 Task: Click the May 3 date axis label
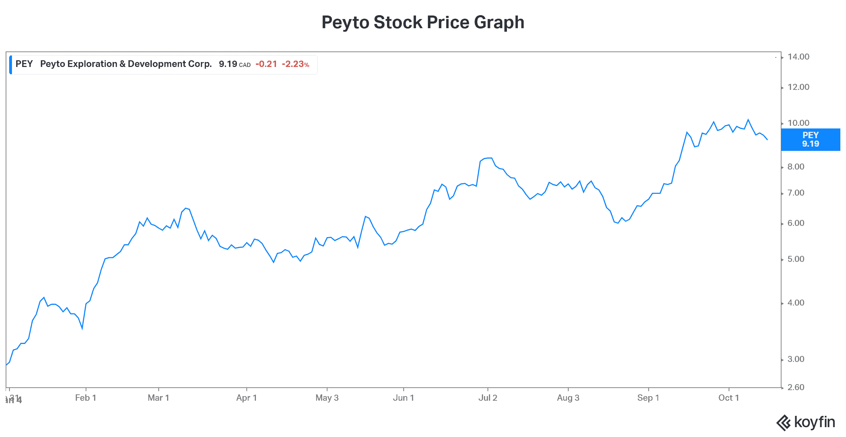[327, 398]
